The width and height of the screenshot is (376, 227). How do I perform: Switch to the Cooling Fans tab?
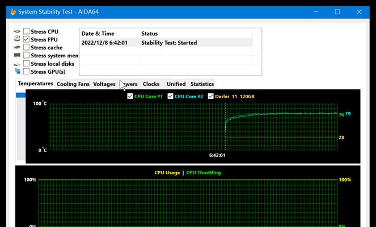[73, 84]
